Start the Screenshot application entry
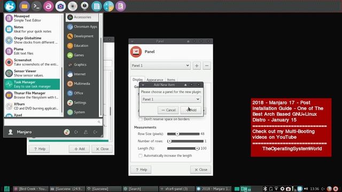 [x=32, y=62]
